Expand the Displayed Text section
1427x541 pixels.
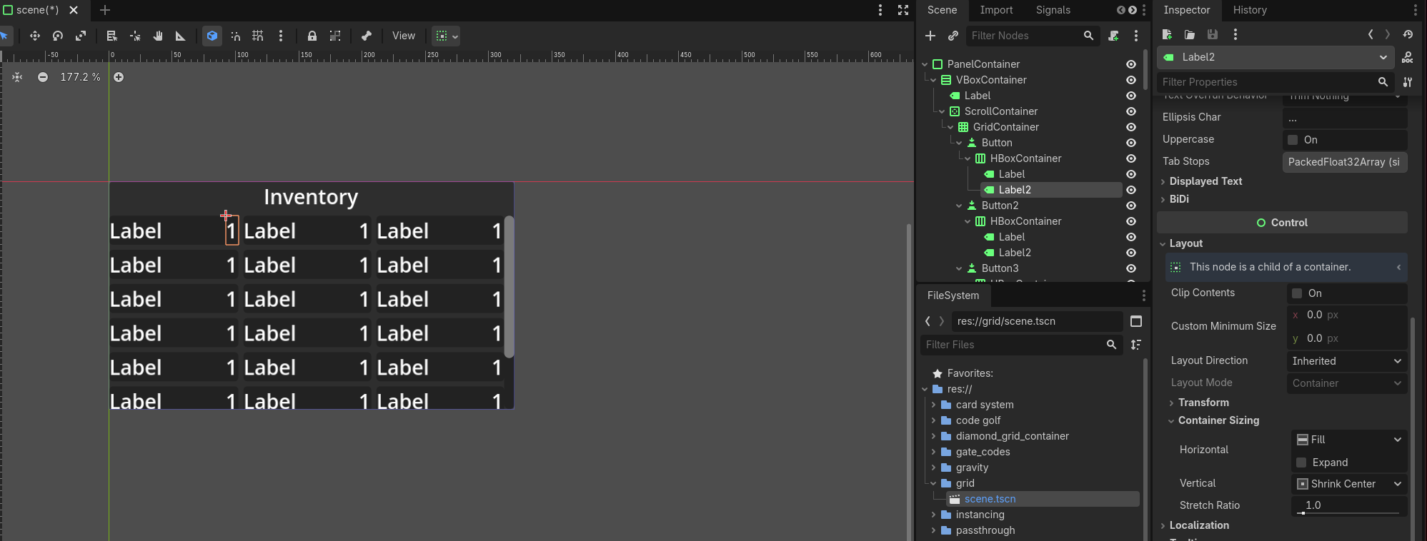click(1205, 181)
